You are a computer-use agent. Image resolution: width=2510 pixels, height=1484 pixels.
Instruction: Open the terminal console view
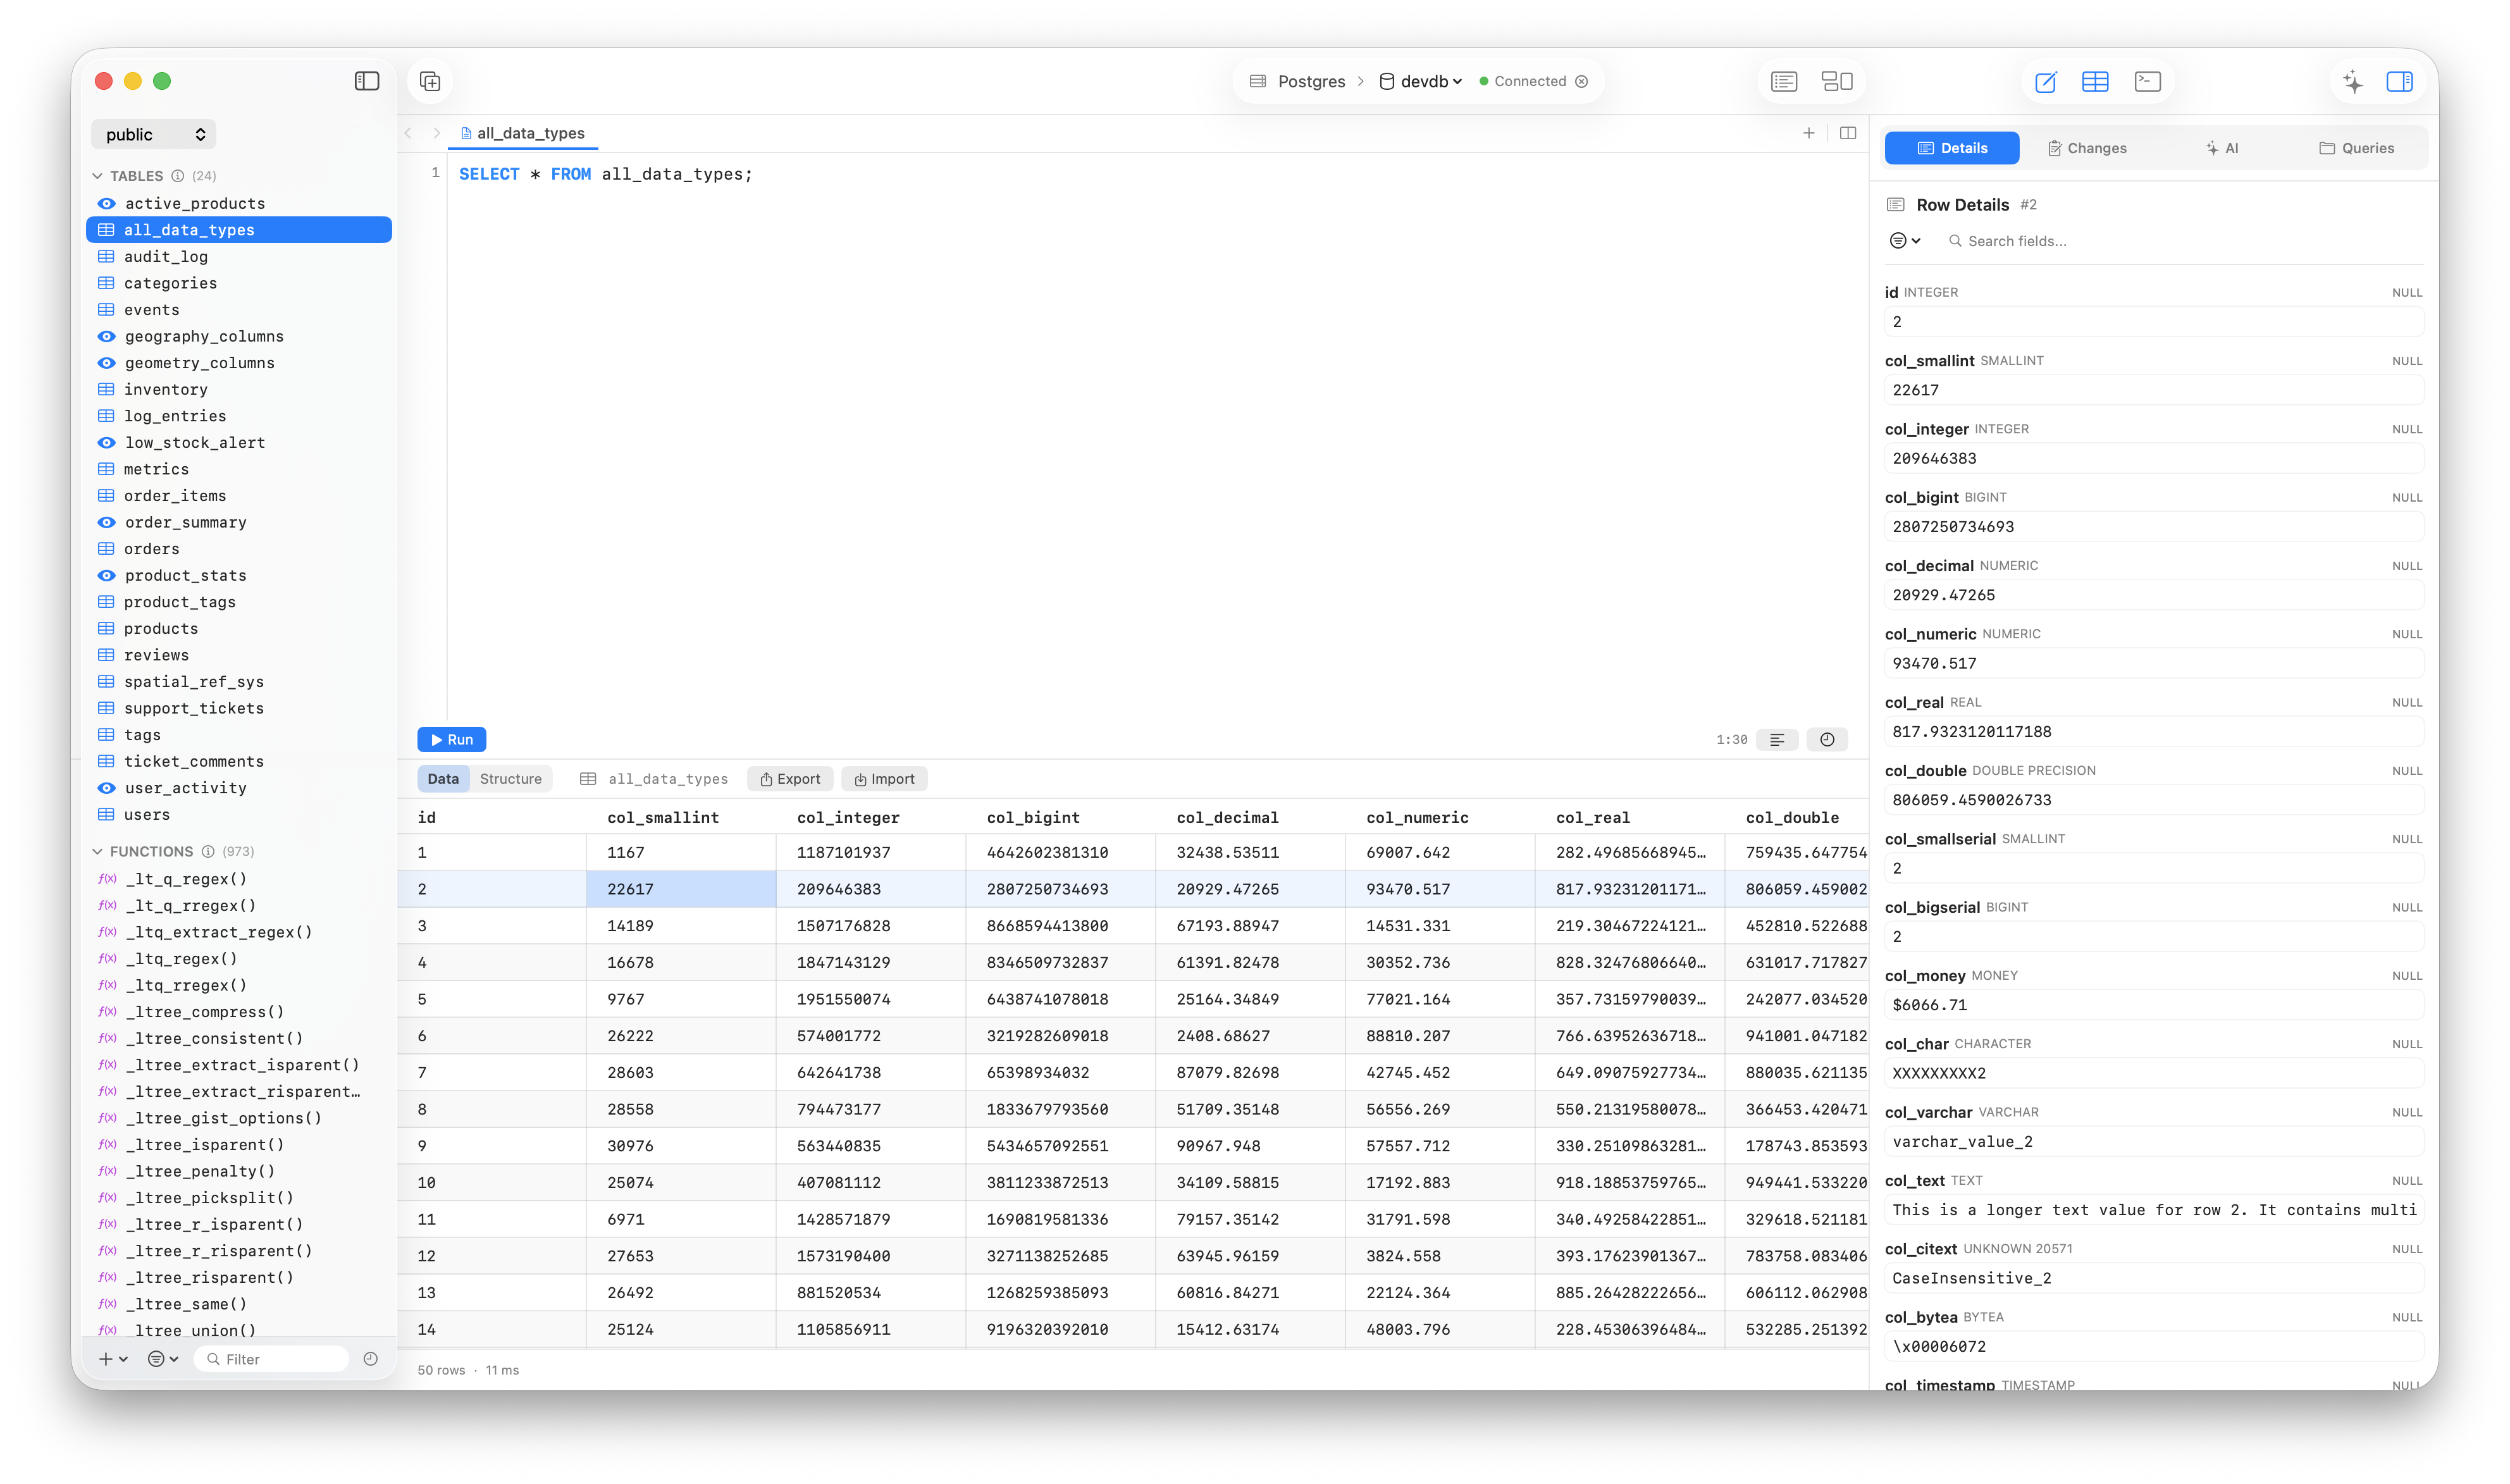(x=2146, y=81)
